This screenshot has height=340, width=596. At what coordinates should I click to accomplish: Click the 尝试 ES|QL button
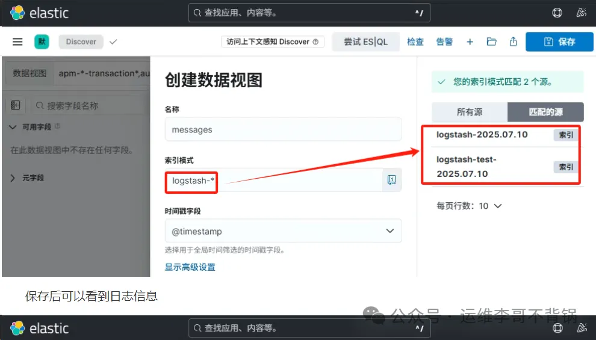(365, 42)
